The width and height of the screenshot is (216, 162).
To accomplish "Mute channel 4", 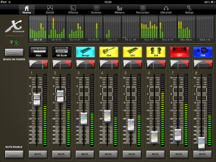I will [108, 154].
